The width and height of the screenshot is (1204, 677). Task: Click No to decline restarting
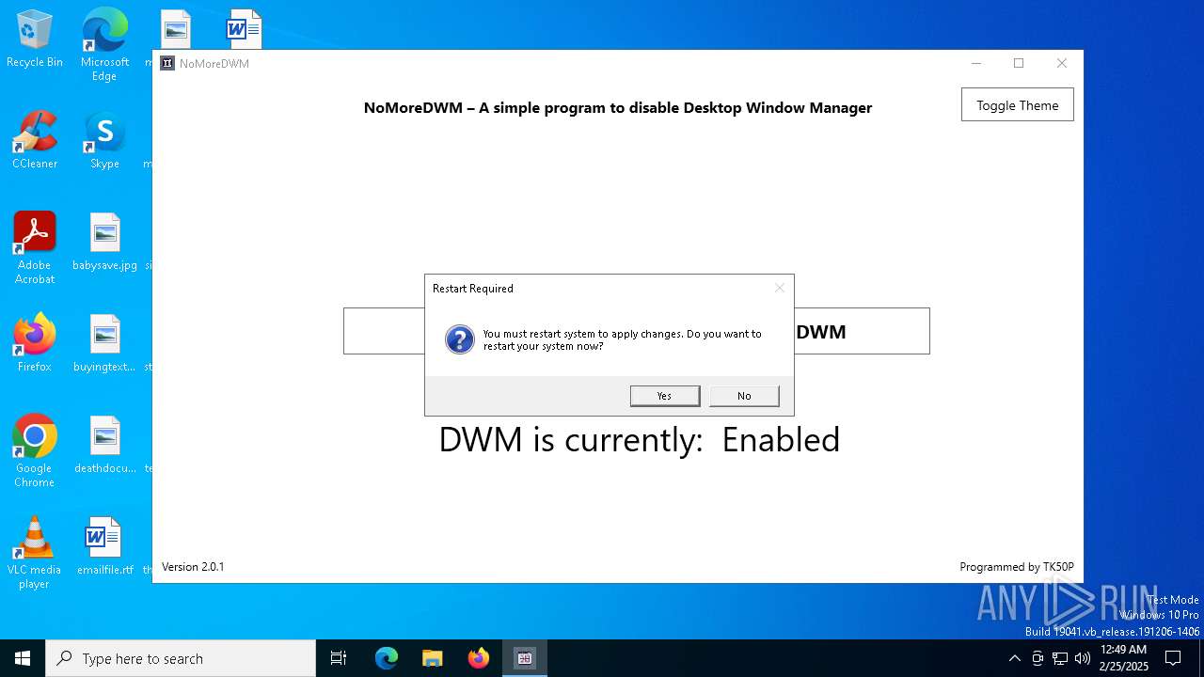744,396
